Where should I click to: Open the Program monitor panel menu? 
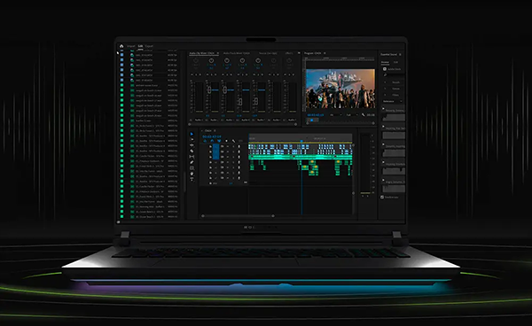point(325,53)
